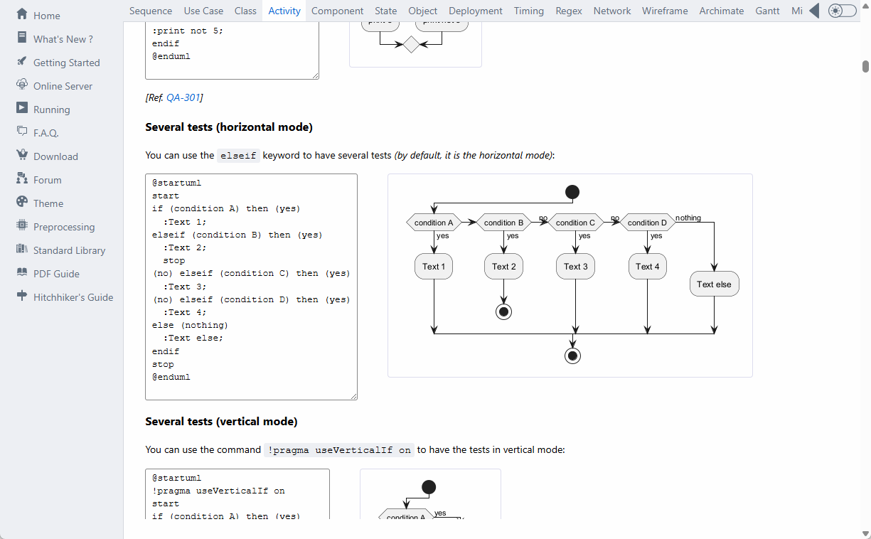Click the Home house icon in sidebar
This screenshot has height=539, width=871.
pyautogui.click(x=21, y=14)
